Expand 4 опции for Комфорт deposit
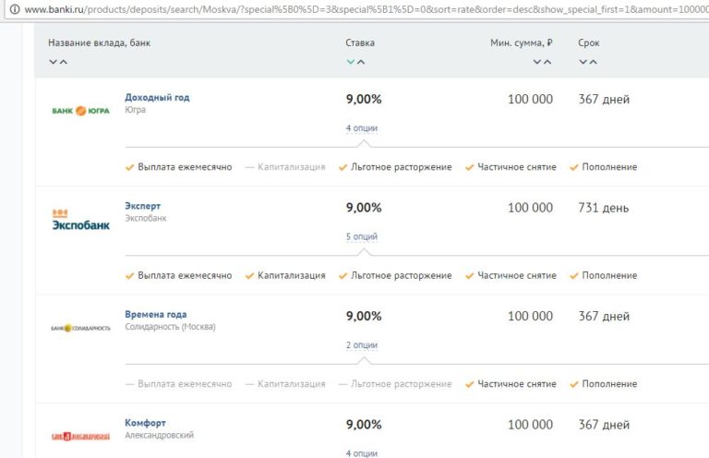Viewport: 709px width, 458px height. point(361,453)
